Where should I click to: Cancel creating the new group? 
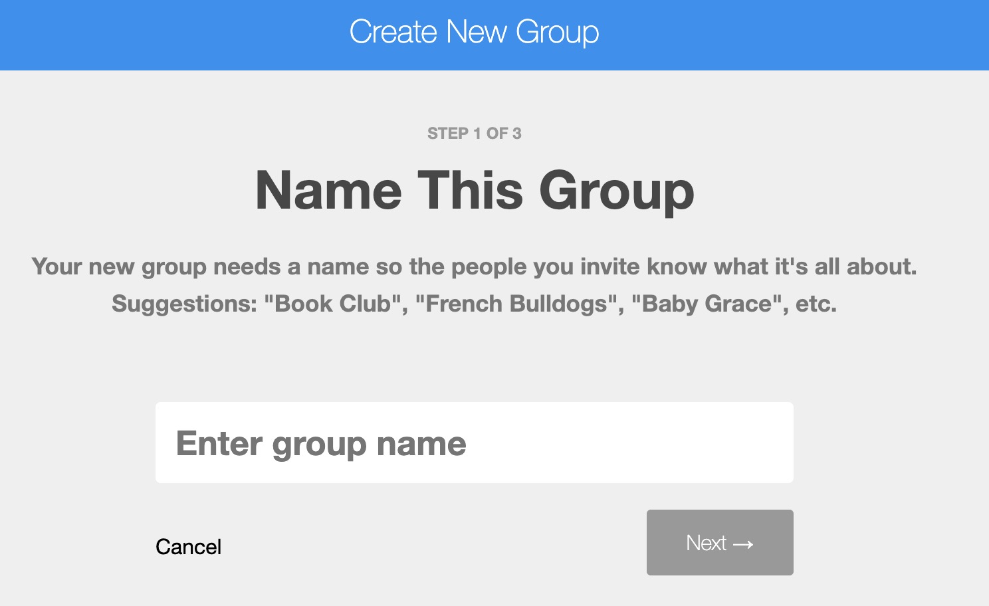[188, 547]
